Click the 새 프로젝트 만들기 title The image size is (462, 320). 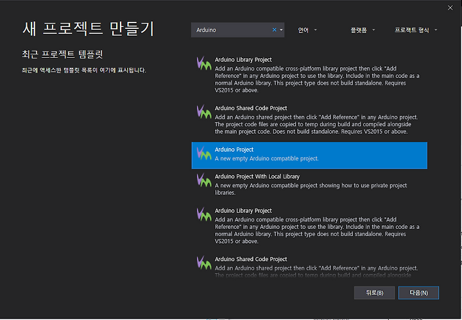[x=88, y=29]
